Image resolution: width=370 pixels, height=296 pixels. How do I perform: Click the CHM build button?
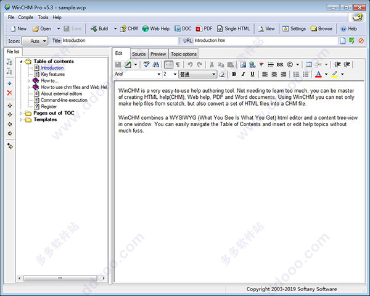(129, 28)
